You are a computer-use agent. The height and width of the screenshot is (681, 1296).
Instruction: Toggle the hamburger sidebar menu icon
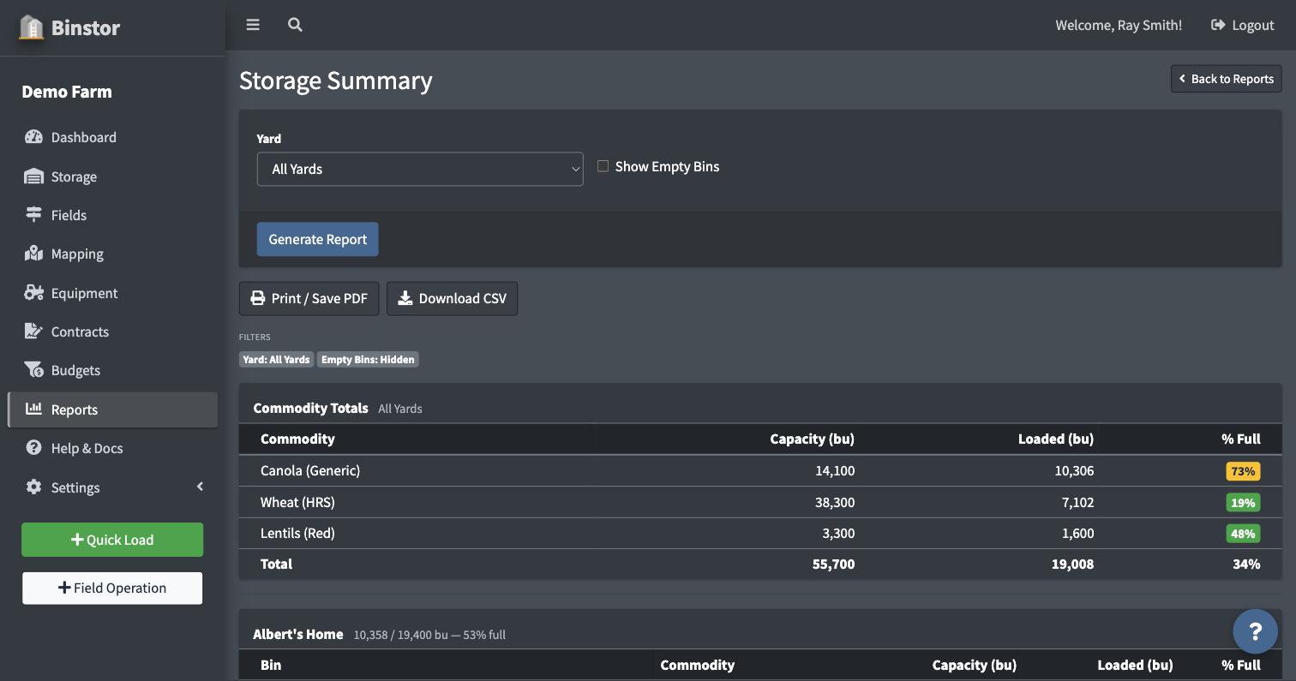pos(253,25)
